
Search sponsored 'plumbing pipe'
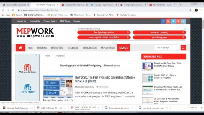159,37
